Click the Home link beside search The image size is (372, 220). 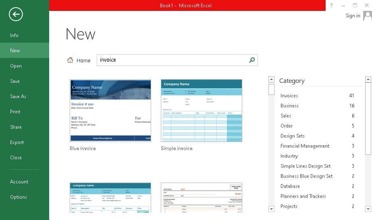[83, 61]
